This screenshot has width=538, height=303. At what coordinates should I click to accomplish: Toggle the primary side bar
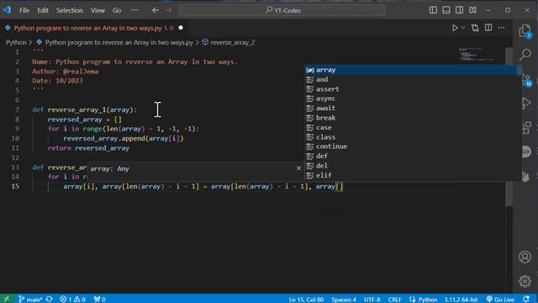coord(433,10)
